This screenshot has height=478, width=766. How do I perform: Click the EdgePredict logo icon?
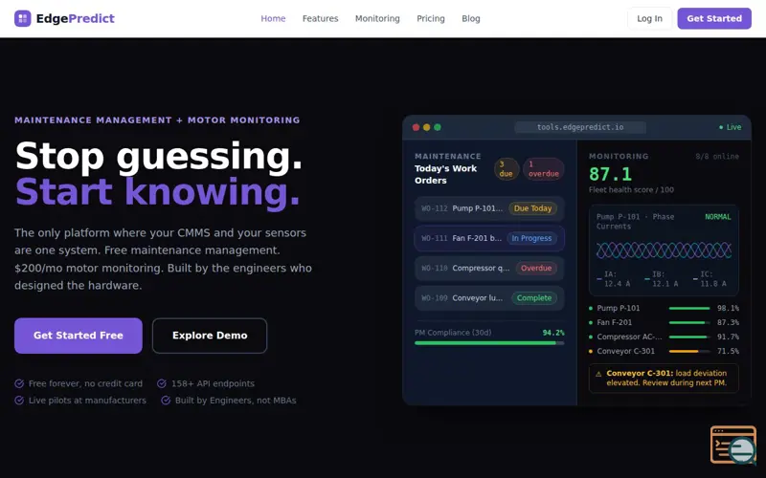pyautogui.click(x=23, y=18)
